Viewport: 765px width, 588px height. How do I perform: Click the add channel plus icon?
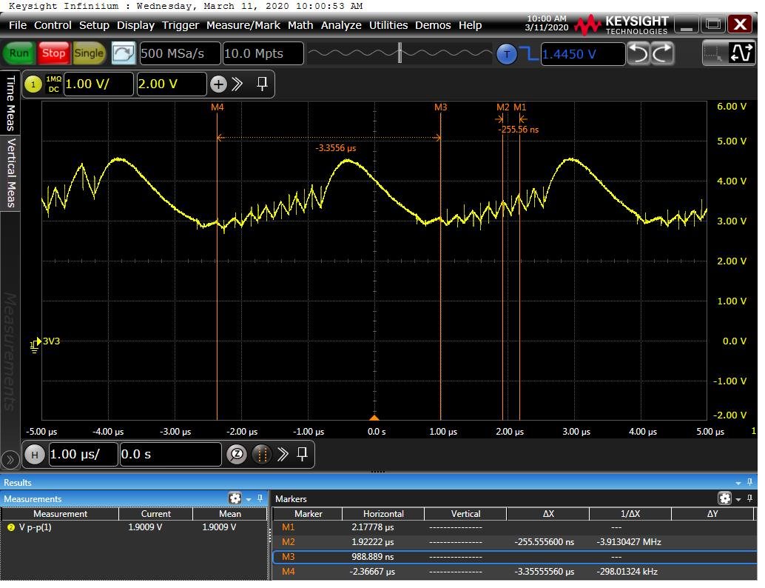(x=218, y=84)
